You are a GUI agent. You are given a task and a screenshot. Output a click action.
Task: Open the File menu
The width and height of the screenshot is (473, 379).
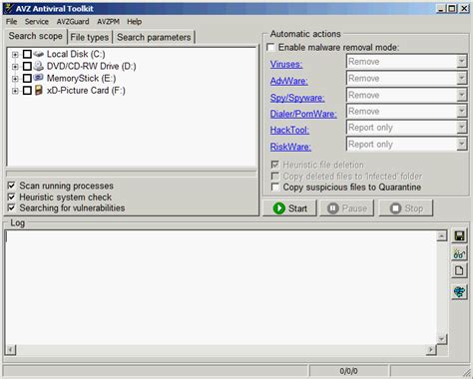point(11,22)
